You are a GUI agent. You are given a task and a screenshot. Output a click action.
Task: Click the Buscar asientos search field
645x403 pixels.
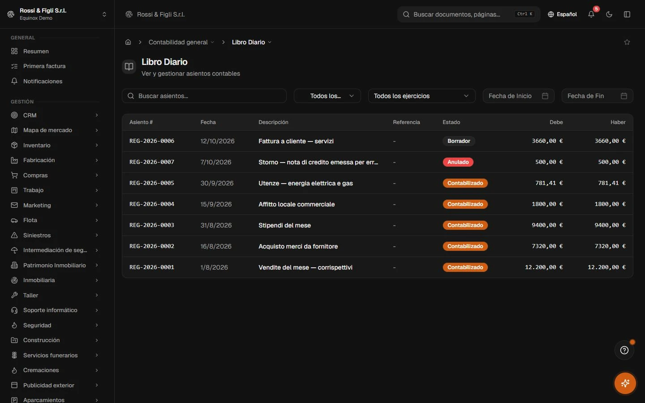click(x=204, y=96)
